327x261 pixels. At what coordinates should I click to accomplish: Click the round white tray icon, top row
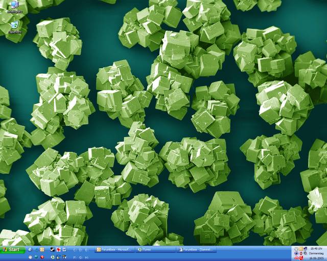(296, 249)
